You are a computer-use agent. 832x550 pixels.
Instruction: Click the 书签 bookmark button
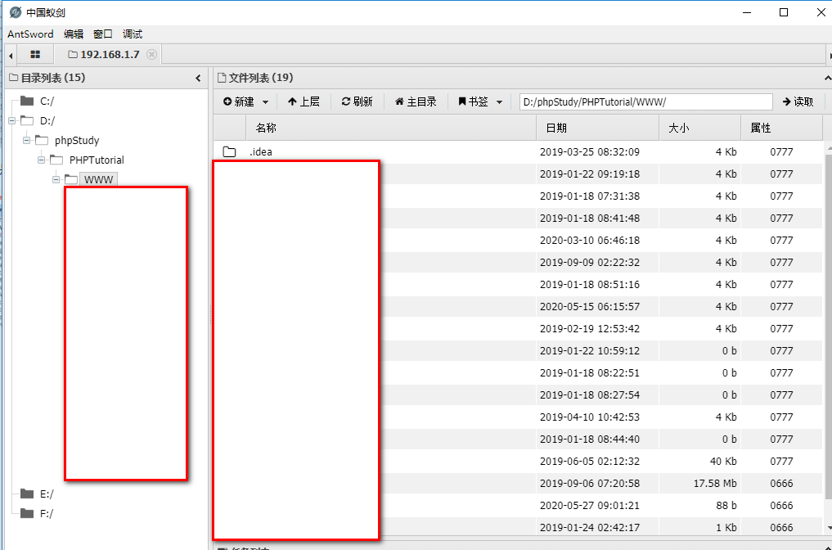(x=474, y=101)
